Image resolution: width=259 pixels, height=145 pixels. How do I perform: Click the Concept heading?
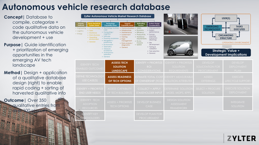click(13, 17)
